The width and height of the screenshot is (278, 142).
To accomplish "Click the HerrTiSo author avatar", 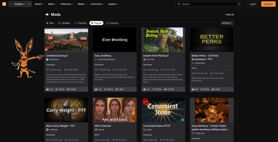I will pyautogui.click(x=144, y=60).
